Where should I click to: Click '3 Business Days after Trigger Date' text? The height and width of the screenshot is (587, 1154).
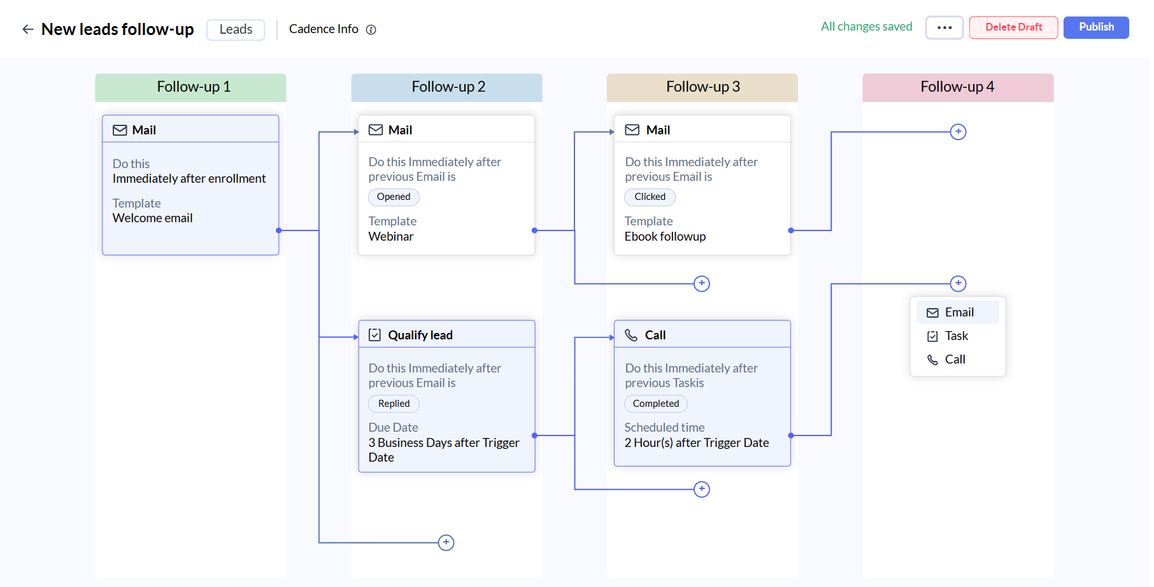point(444,450)
